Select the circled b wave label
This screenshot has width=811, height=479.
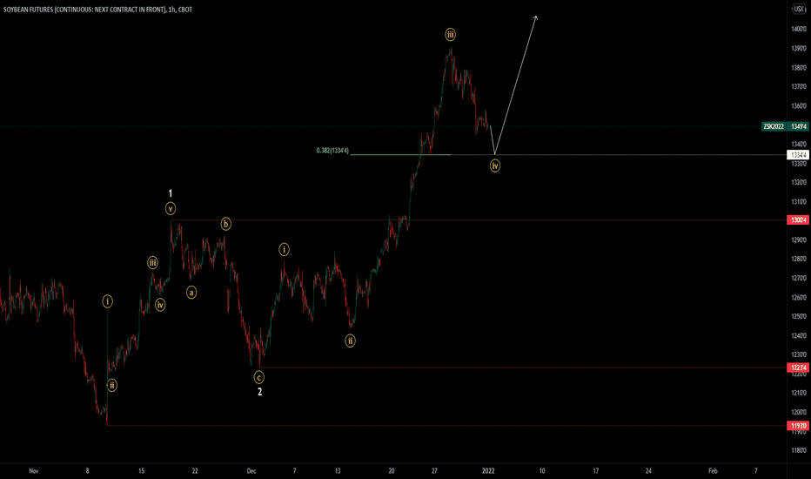[225, 224]
